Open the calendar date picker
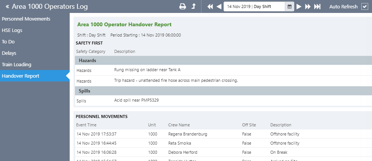The width and height of the screenshot is (372, 161). (x=289, y=6)
